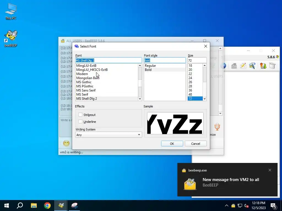
Task: Click the taskbar clock showing 12:18 PM
Action: click(258, 206)
